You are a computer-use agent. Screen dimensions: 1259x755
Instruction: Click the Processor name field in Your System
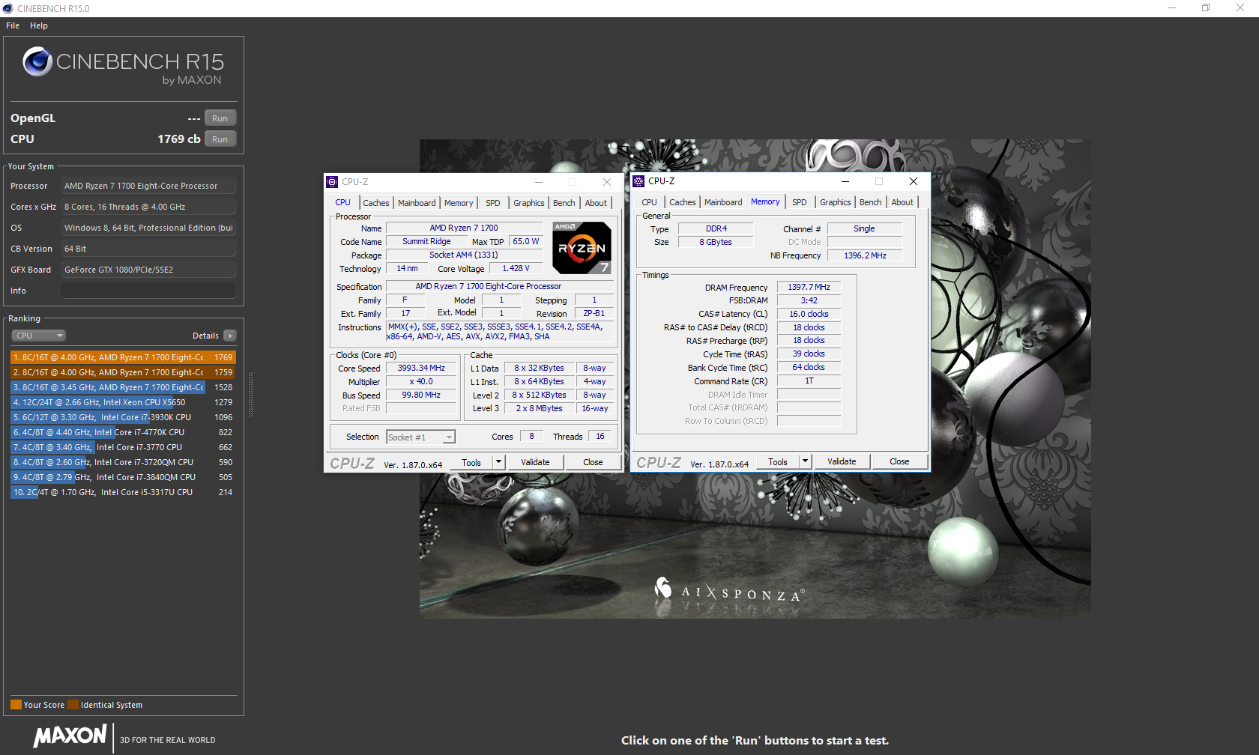[148, 186]
